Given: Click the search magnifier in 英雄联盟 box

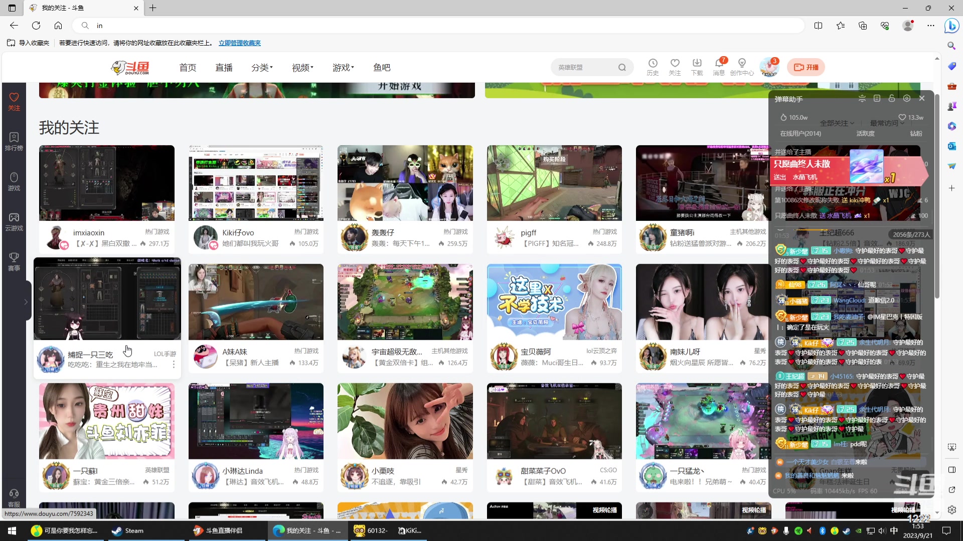Looking at the screenshot, I should [x=622, y=68].
